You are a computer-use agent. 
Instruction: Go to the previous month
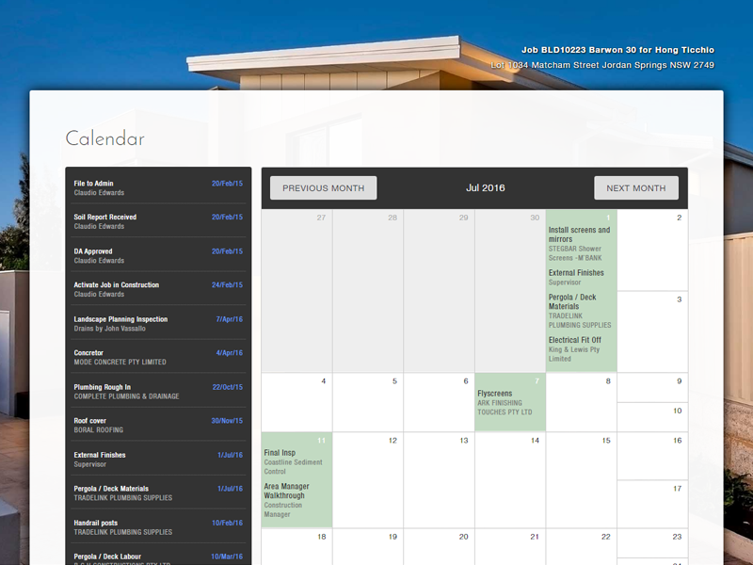pos(323,187)
